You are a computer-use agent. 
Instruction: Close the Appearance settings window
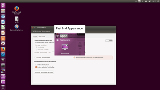click(32, 27)
